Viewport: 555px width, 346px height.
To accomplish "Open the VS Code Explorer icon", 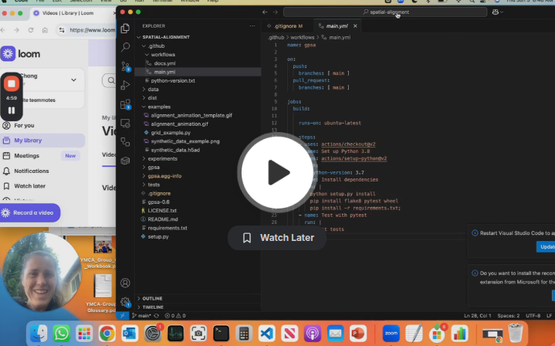I will [x=125, y=29].
